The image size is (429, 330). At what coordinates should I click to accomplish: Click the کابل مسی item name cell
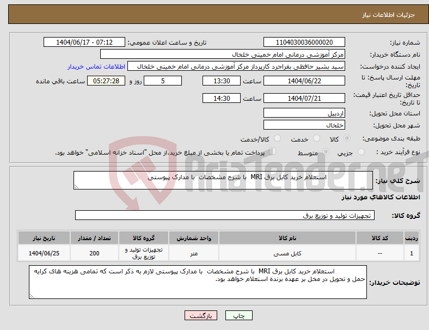[287, 253]
